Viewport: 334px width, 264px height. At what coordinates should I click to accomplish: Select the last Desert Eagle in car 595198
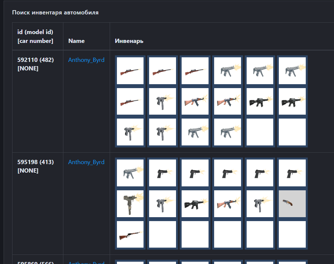click(x=292, y=173)
